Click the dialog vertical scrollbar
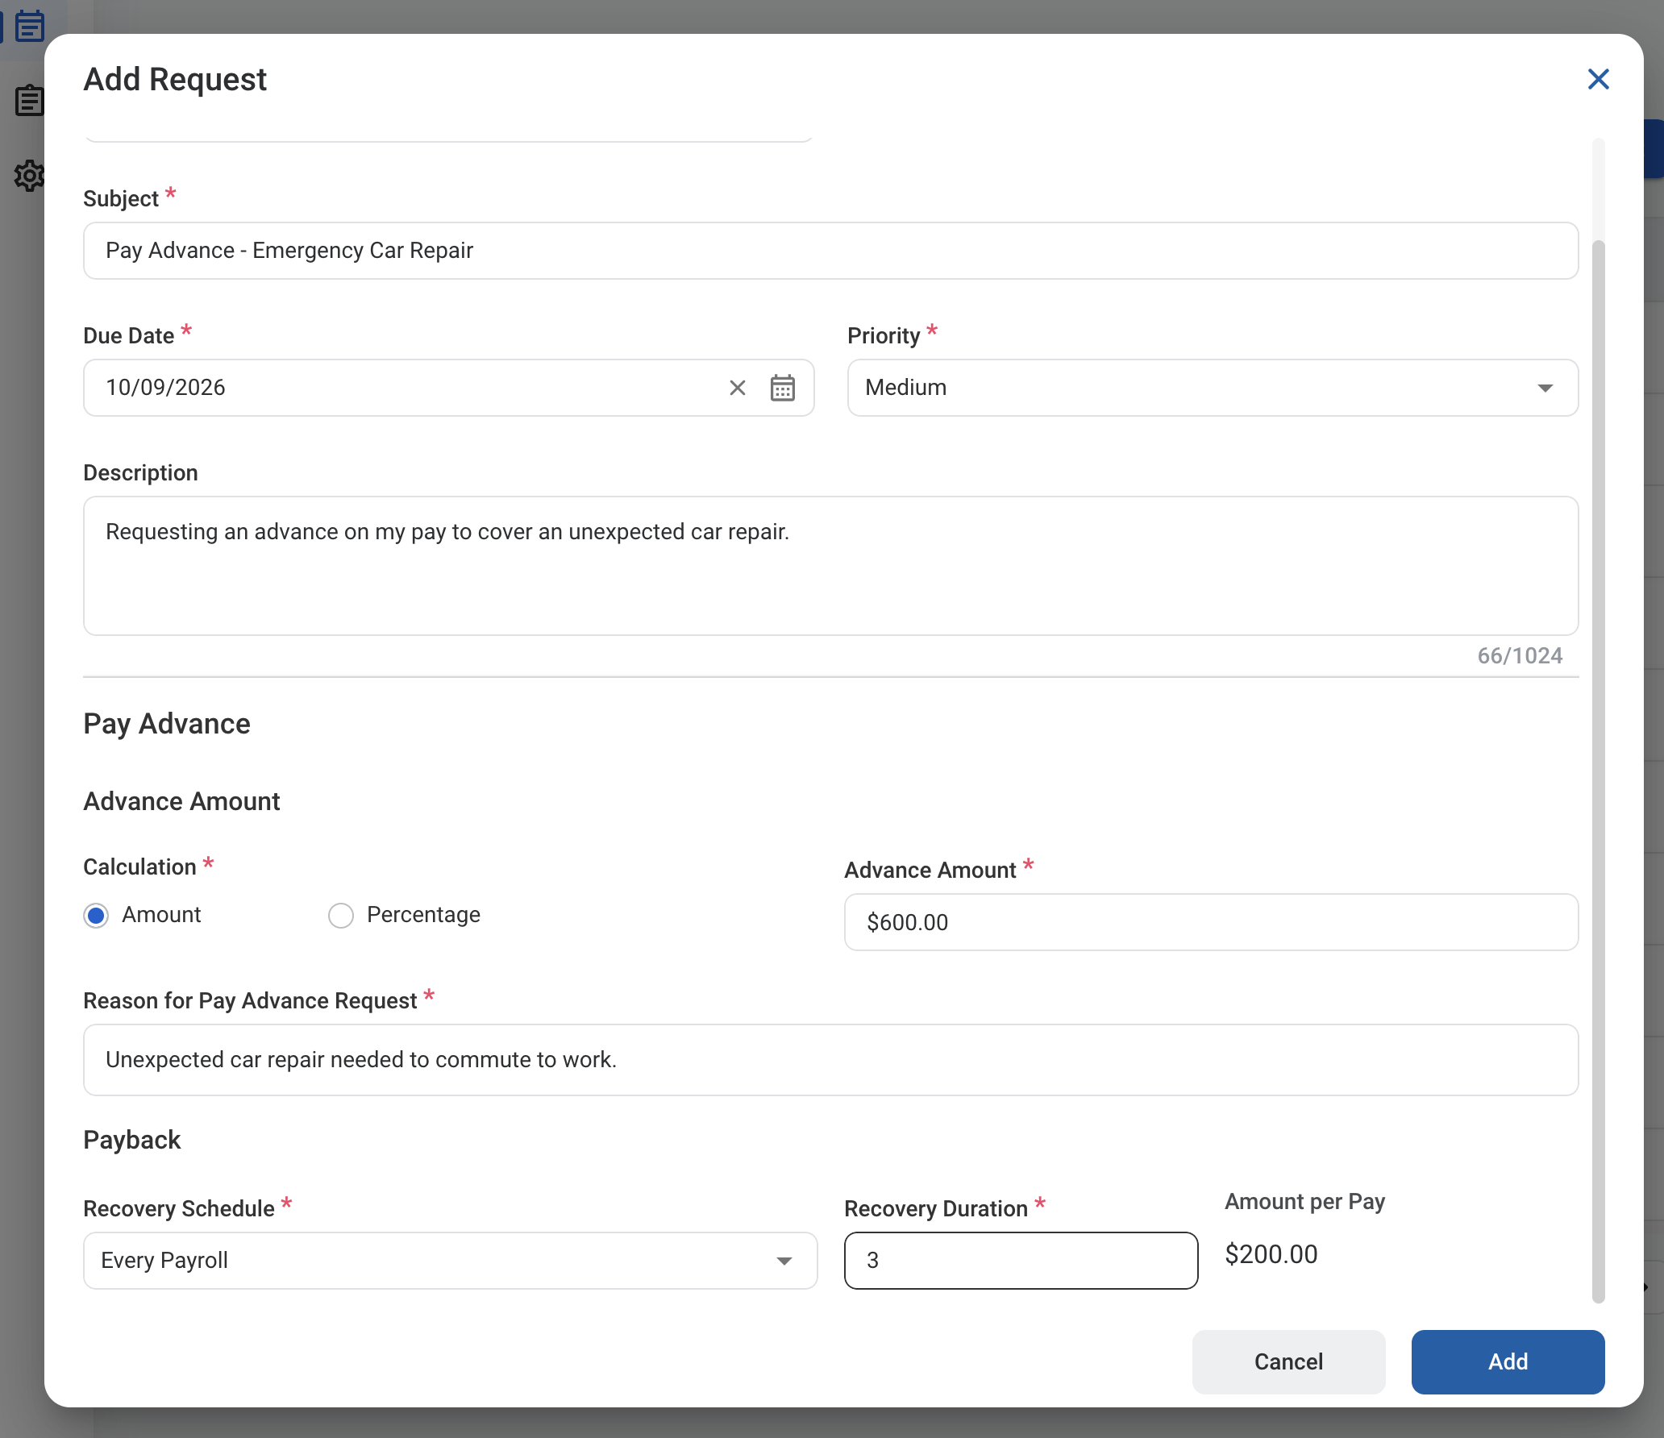Image resolution: width=1664 pixels, height=1438 pixels. 1598,770
